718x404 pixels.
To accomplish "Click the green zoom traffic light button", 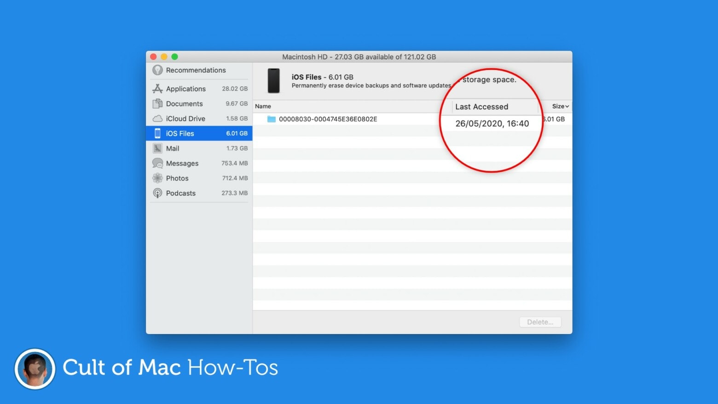I will tap(174, 57).
